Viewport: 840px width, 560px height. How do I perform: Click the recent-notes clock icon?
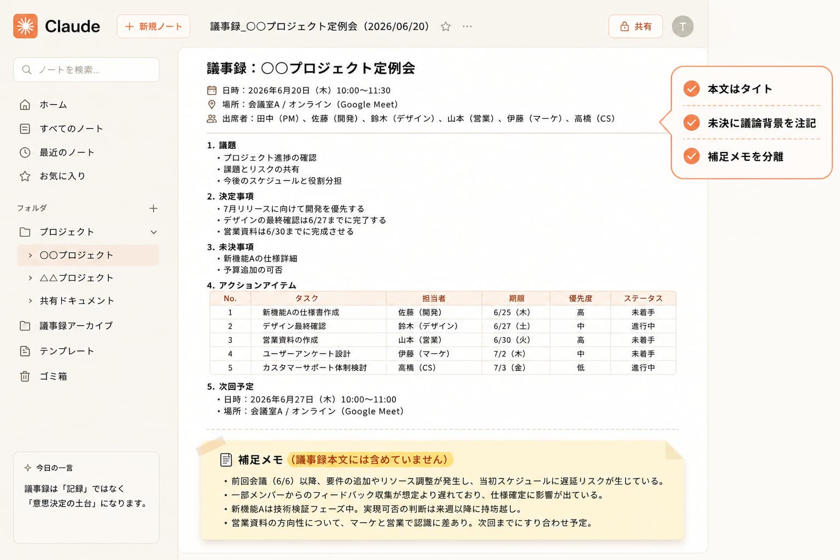[x=25, y=153]
